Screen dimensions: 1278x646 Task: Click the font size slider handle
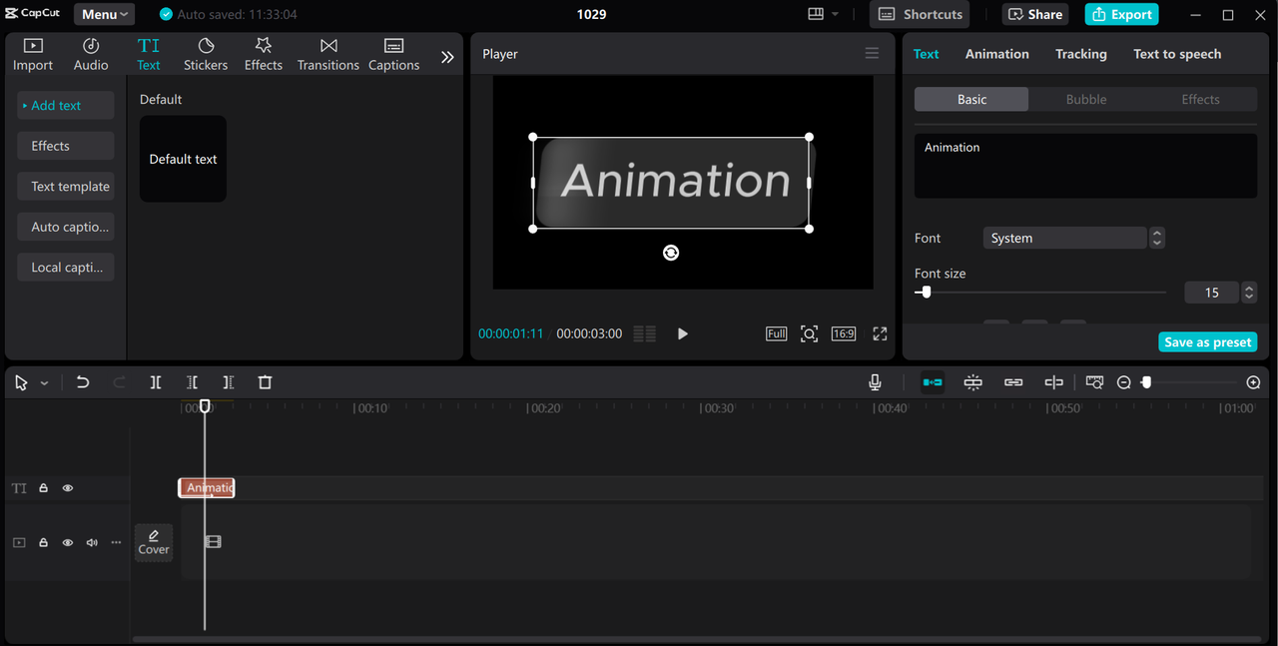click(x=927, y=293)
